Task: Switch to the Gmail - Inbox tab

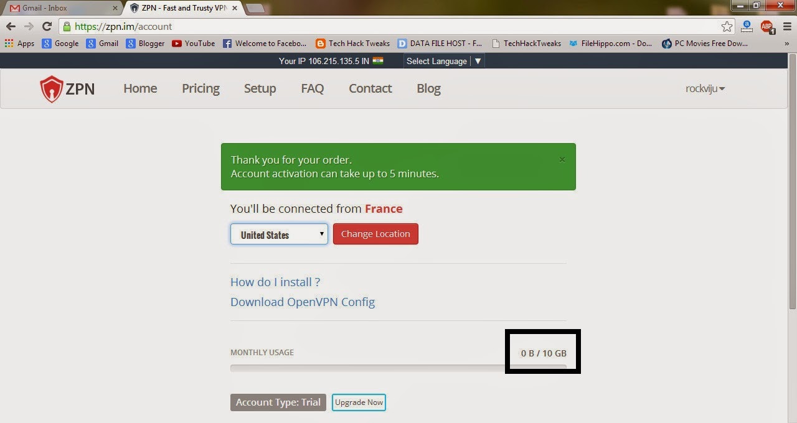Action: [x=62, y=8]
